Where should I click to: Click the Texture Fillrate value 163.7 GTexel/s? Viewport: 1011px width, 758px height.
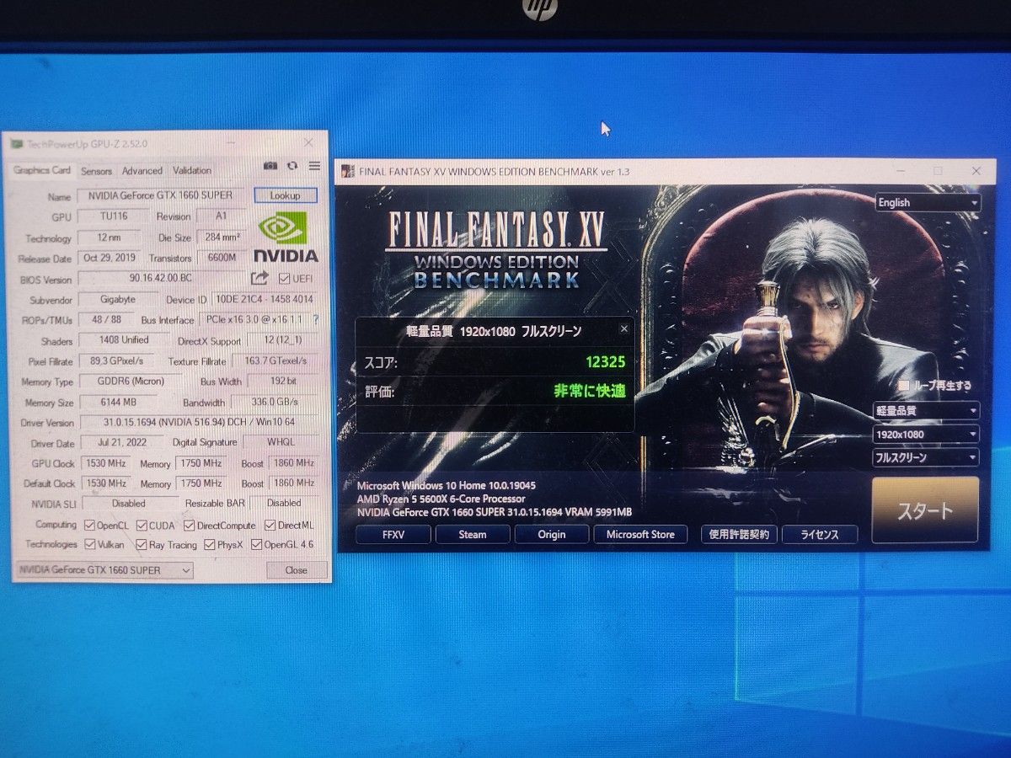275,360
